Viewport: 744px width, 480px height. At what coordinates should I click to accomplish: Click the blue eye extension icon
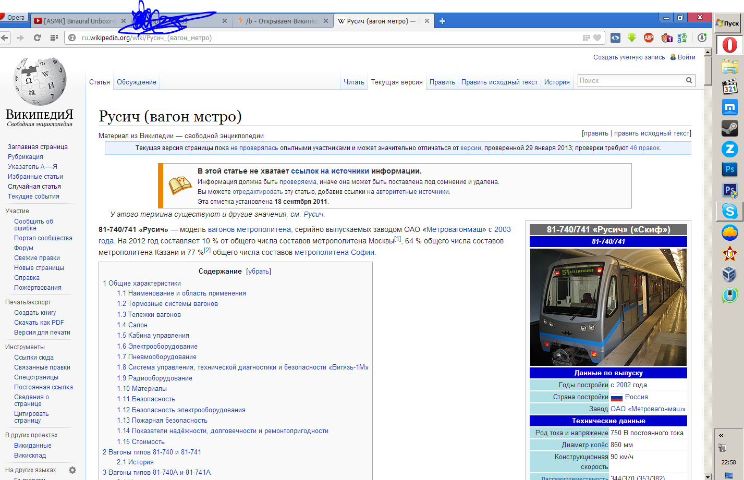(x=616, y=38)
